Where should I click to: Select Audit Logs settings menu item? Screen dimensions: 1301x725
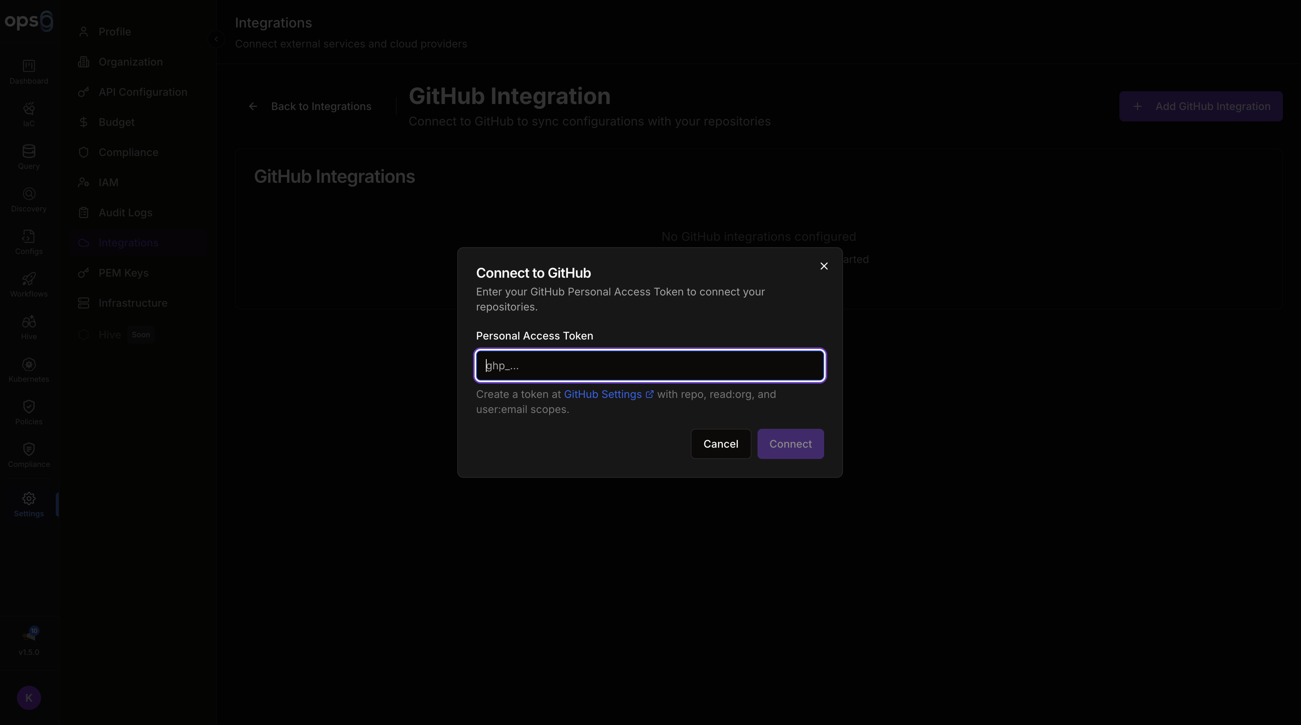click(x=125, y=213)
